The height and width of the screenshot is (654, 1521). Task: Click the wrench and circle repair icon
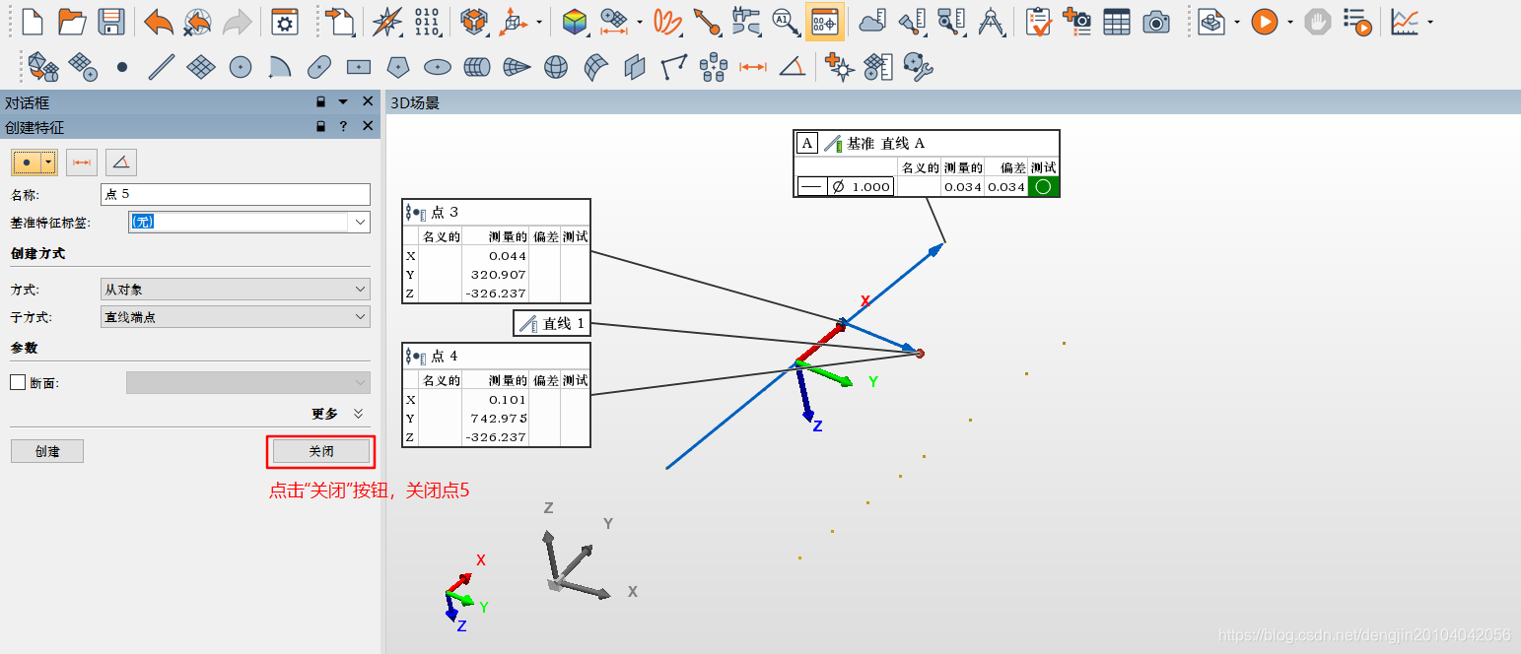coord(918,67)
